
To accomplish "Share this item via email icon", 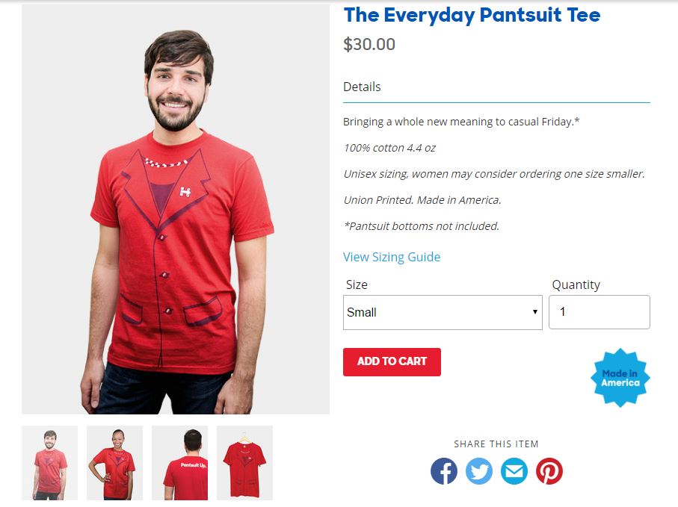I will pyautogui.click(x=514, y=471).
